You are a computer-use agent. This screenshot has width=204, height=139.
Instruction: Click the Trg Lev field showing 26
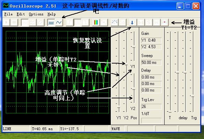pos(151,107)
